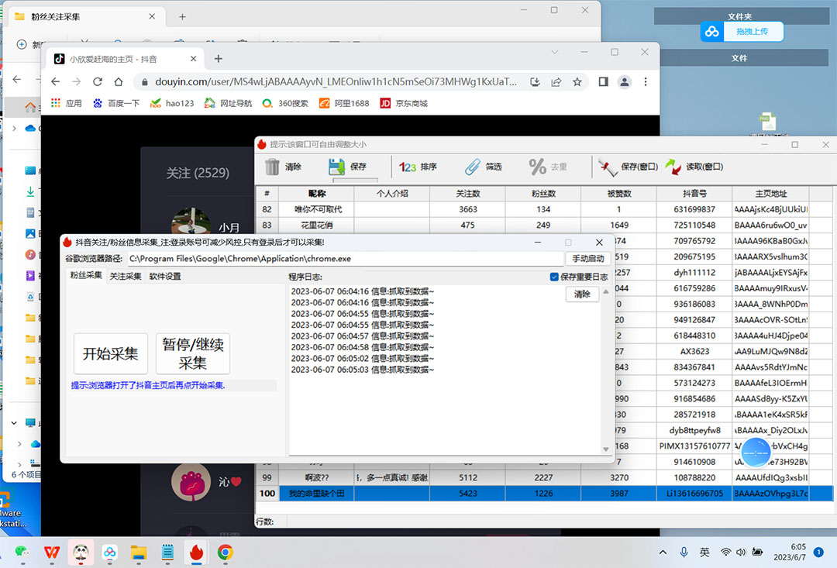Select the 清除 trash icon on the toolbar

[x=273, y=166]
